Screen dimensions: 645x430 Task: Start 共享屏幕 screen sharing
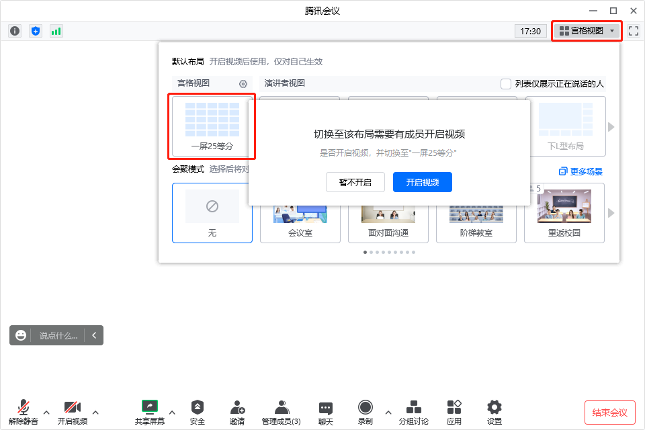click(150, 413)
